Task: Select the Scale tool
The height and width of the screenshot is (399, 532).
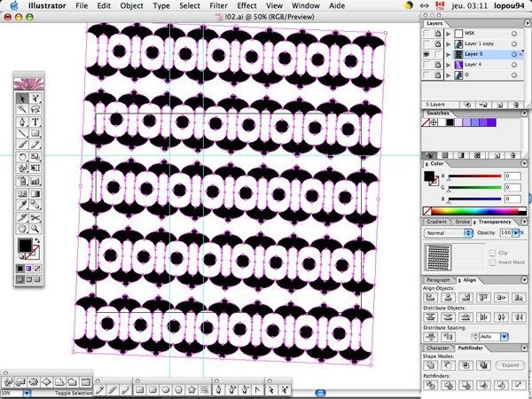Action: pos(35,157)
